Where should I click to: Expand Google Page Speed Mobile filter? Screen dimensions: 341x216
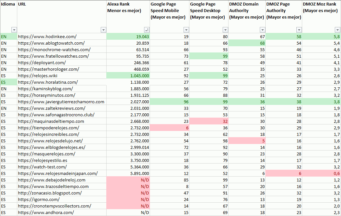(x=186, y=30)
